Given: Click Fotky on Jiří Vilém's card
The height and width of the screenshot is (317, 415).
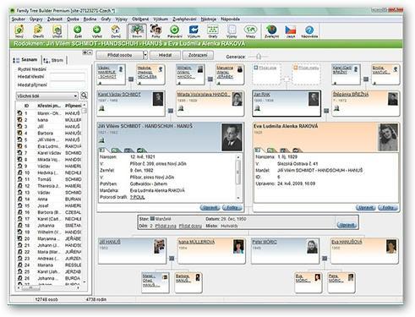Looking at the screenshot, I should click(x=232, y=208).
